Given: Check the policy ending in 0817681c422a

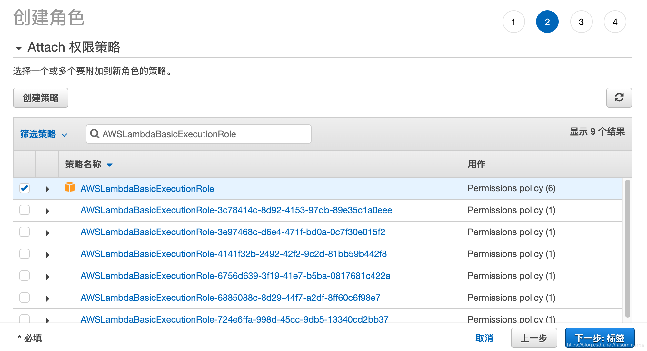Looking at the screenshot, I should [x=25, y=276].
